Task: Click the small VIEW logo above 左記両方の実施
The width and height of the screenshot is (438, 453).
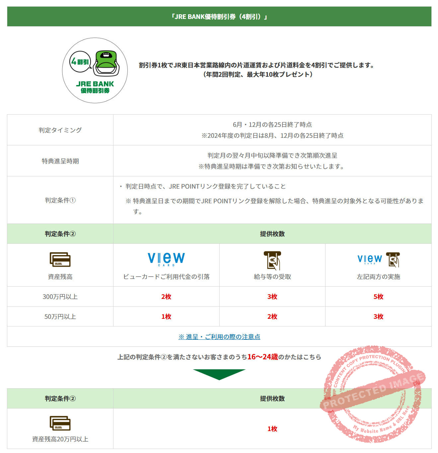Action: [x=370, y=259]
